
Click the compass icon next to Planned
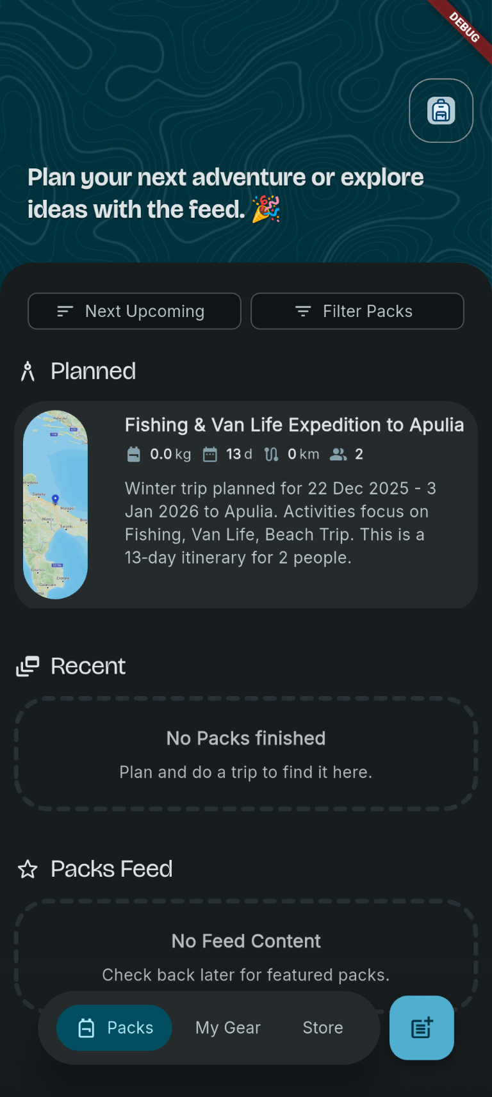pos(28,371)
